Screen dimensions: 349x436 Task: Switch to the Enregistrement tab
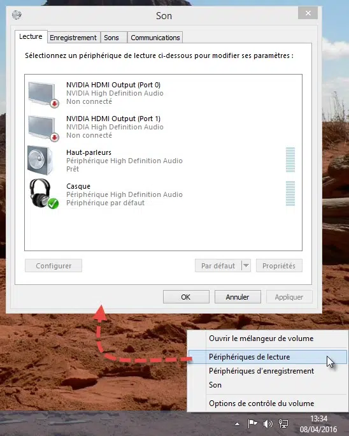click(73, 38)
